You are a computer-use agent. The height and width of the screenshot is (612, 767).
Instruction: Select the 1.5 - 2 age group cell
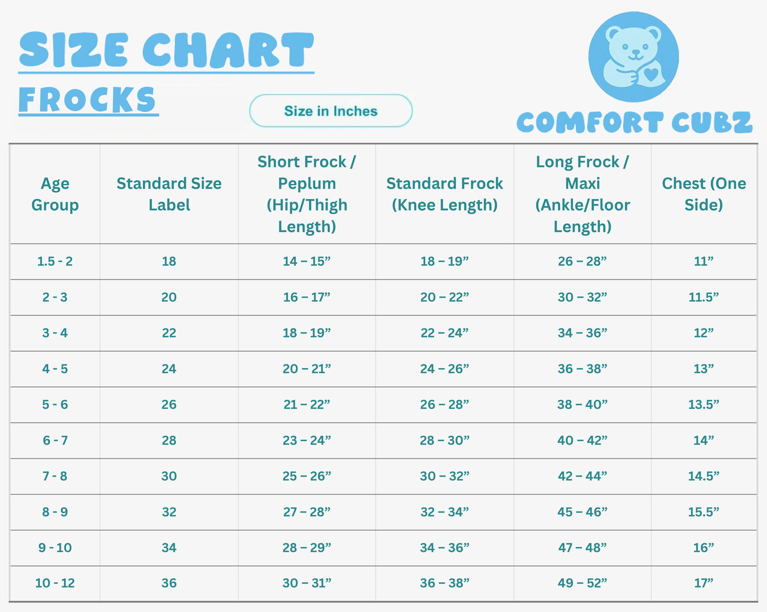(55, 261)
